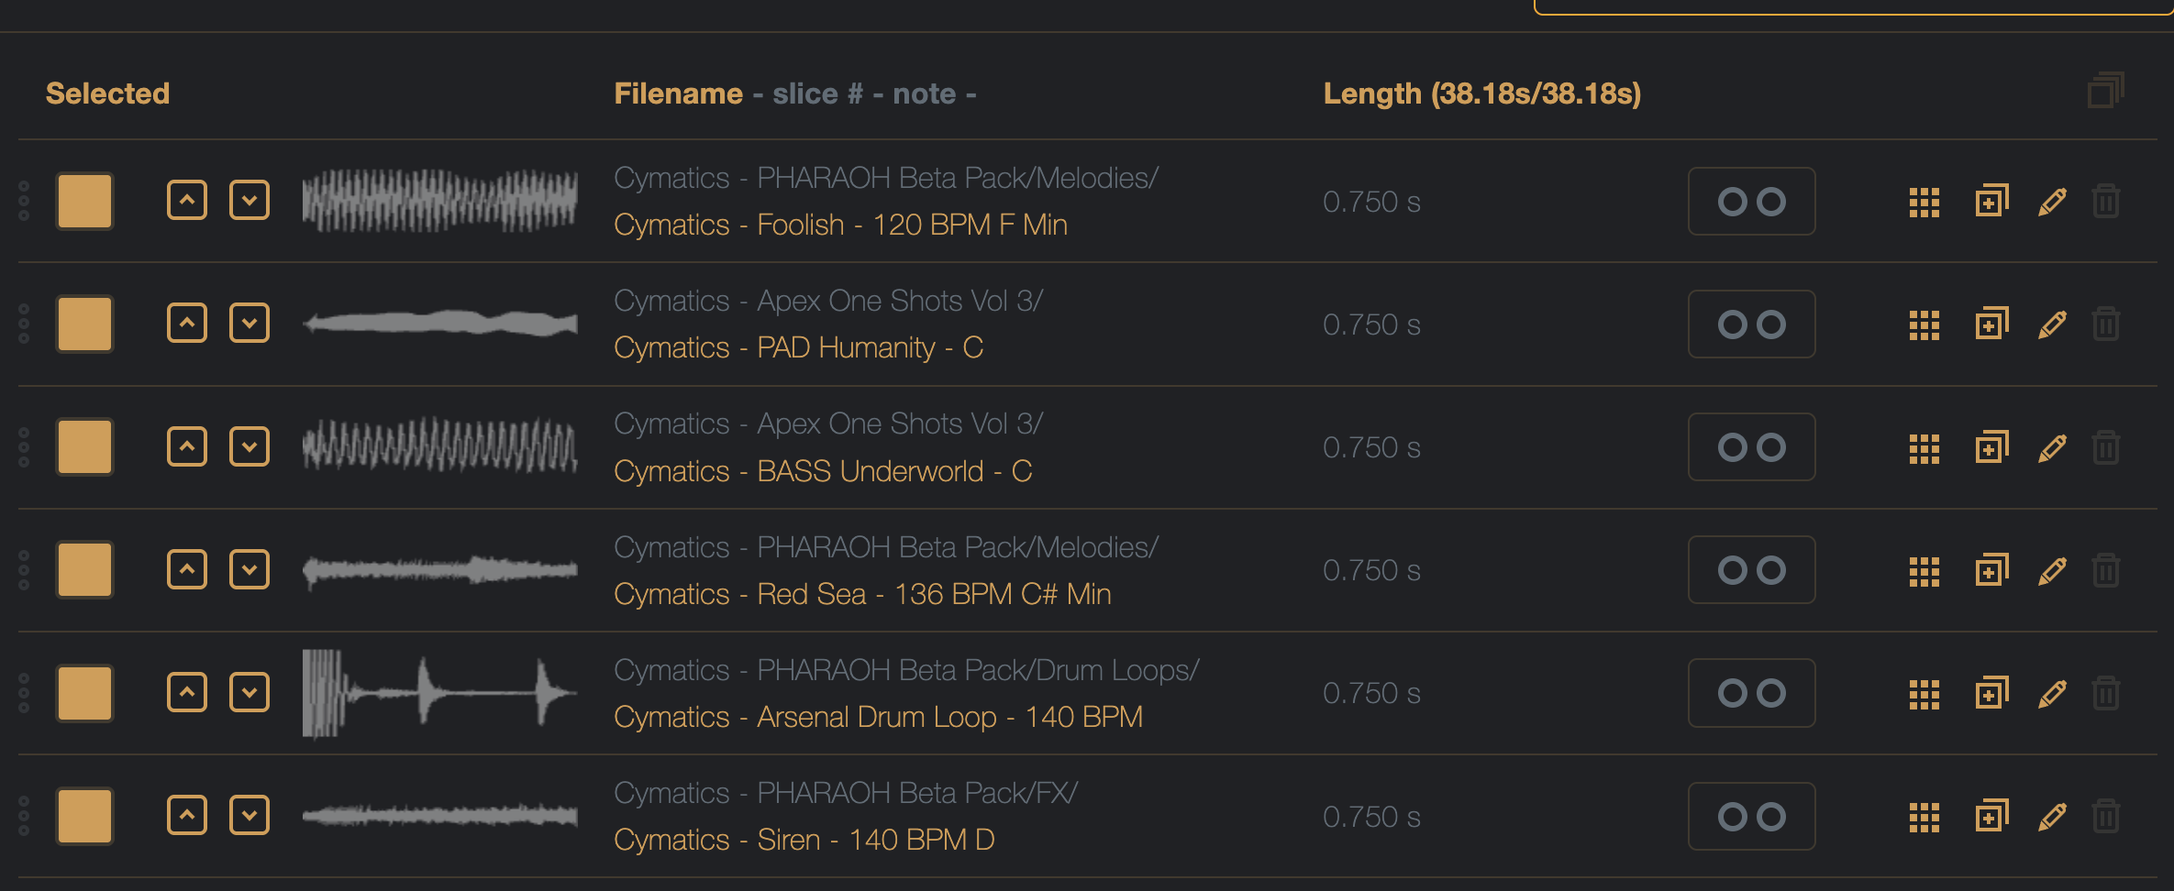Deselect the Foolish 120 BPM sample checkbox

(x=84, y=201)
